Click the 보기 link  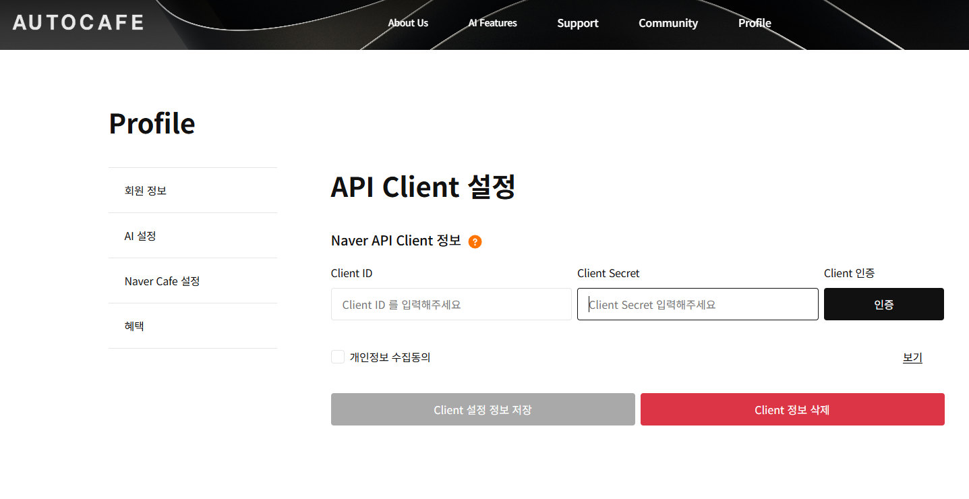coord(912,357)
